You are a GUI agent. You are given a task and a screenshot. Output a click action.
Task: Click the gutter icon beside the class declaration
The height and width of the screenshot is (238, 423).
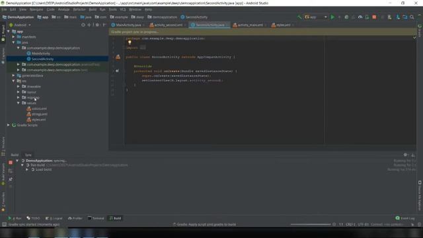coord(118,57)
